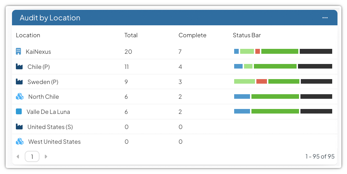Viewport: 347px width, 174px height.
Task: Sort by the Location column header
Action: pyautogui.click(x=28, y=35)
